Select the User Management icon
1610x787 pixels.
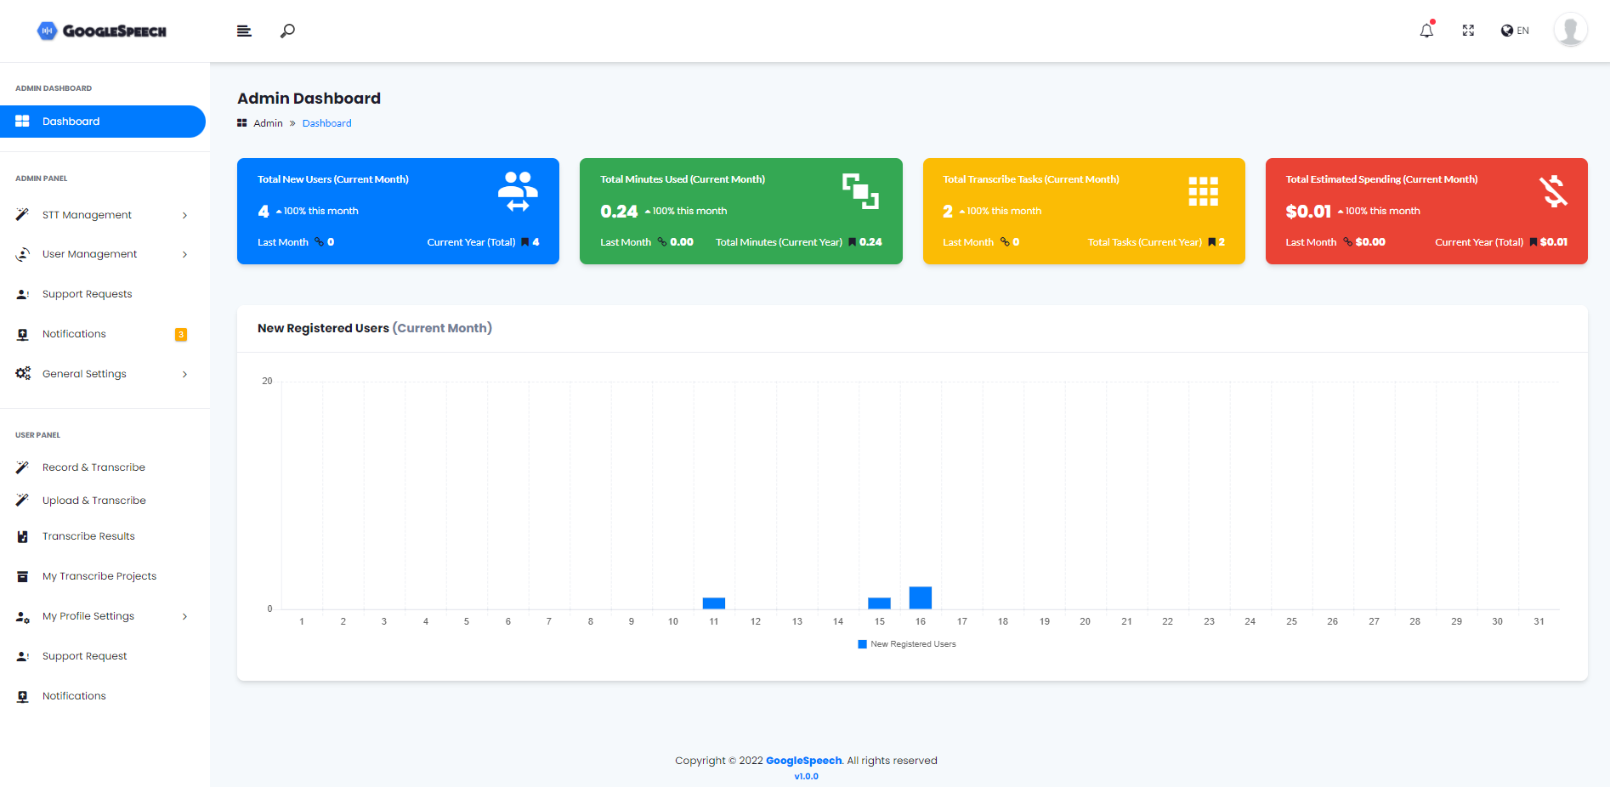pyautogui.click(x=23, y=253)
